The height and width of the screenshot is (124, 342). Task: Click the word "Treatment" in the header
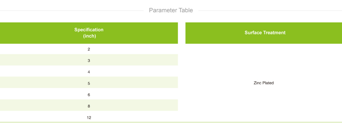pos(274,33)
